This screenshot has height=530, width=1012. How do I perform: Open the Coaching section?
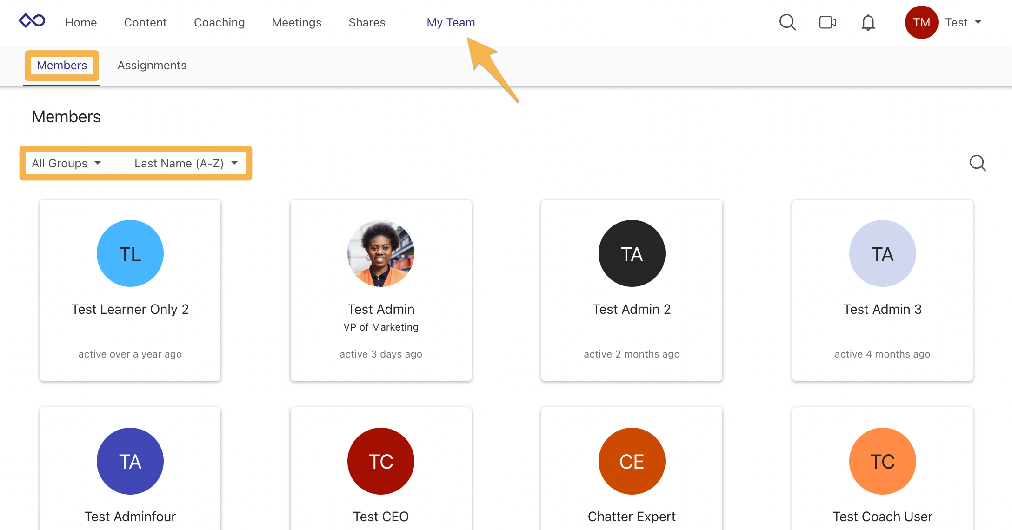coord(219,22)
